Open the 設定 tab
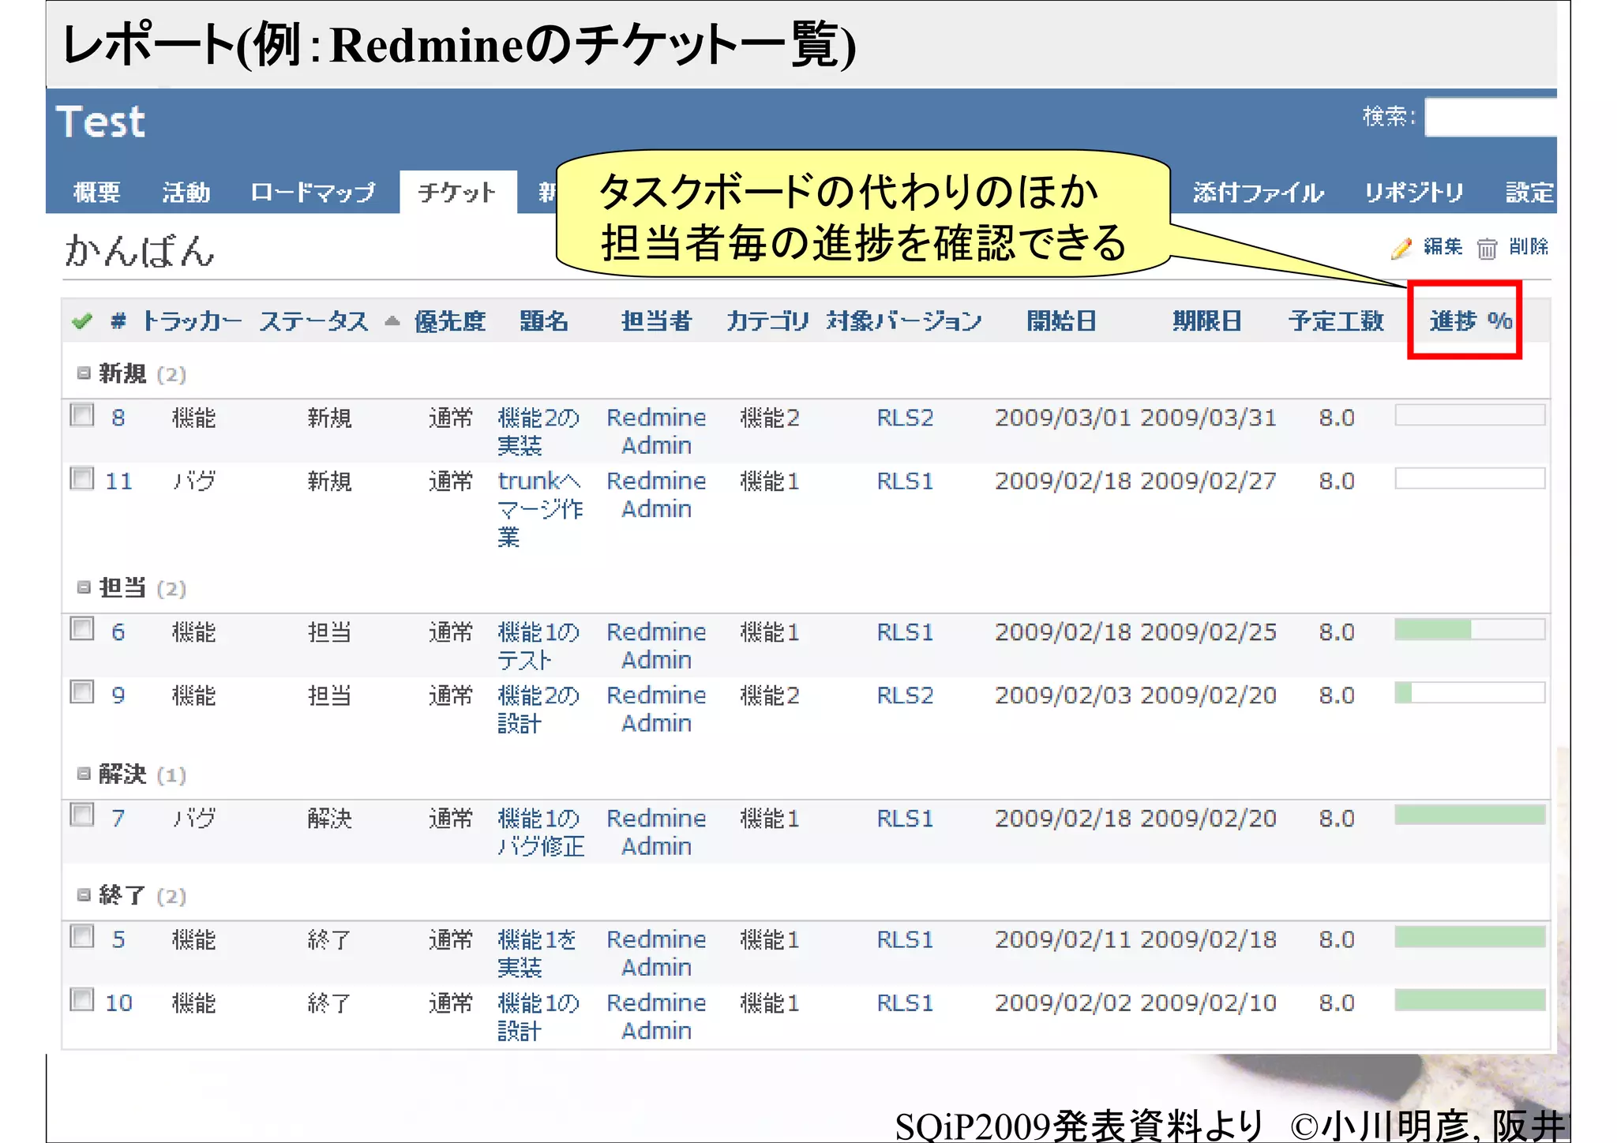The height and width of the screenshot is (1143, 1617). (x=1529, y=192)
